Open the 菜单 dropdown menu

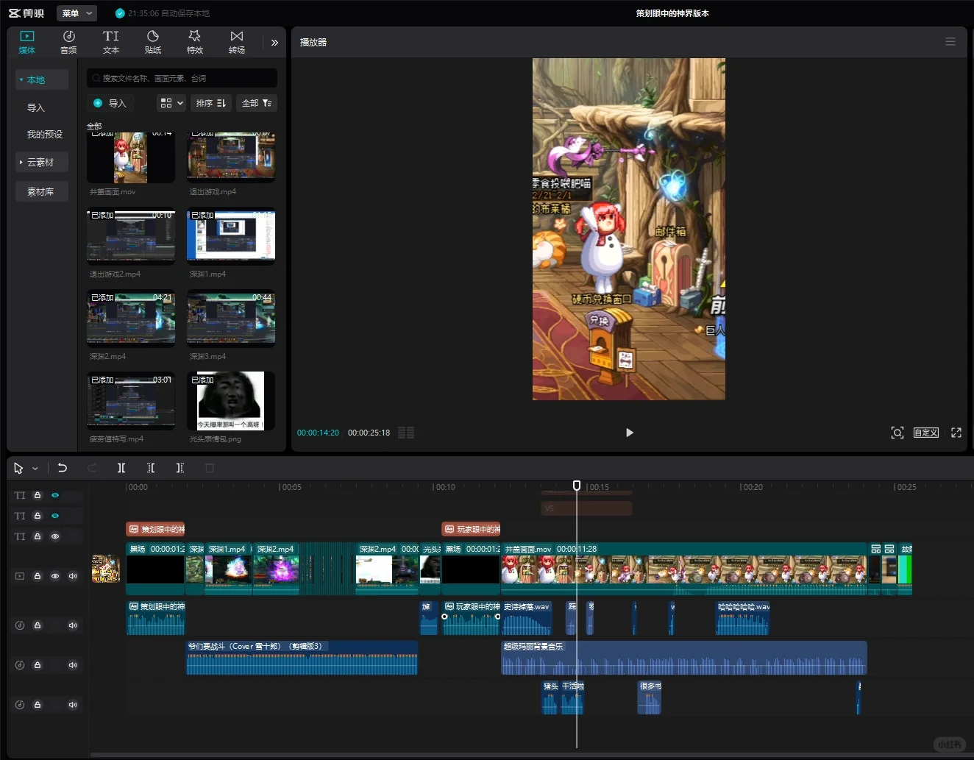pyautogui.click(x=77, y=13)
